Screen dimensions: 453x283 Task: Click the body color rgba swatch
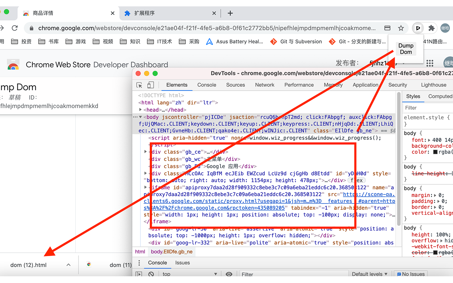coord(435,152)
